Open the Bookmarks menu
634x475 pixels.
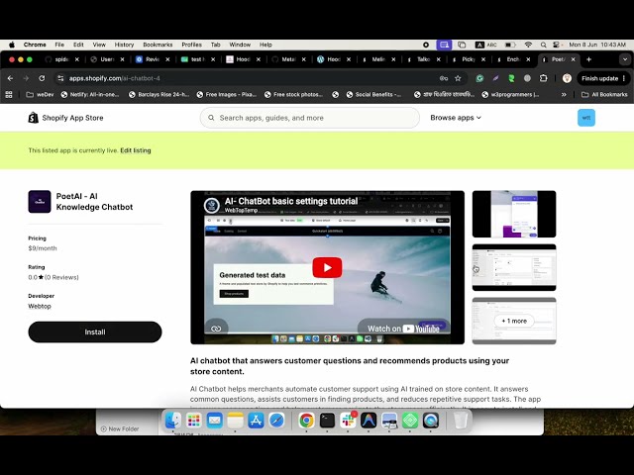point(158,45)
